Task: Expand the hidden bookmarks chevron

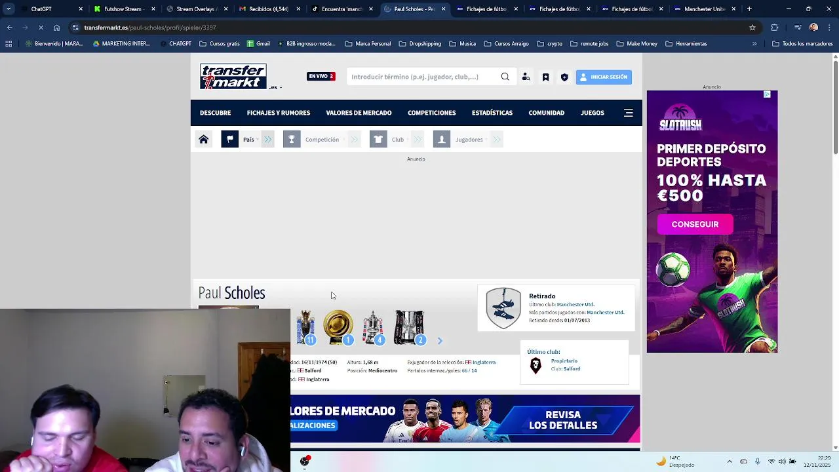Action: pyautogui.click(x=754, y=44)
